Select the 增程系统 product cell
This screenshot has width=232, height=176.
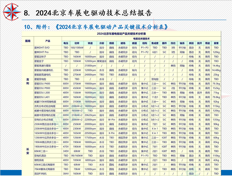point(39,160)
